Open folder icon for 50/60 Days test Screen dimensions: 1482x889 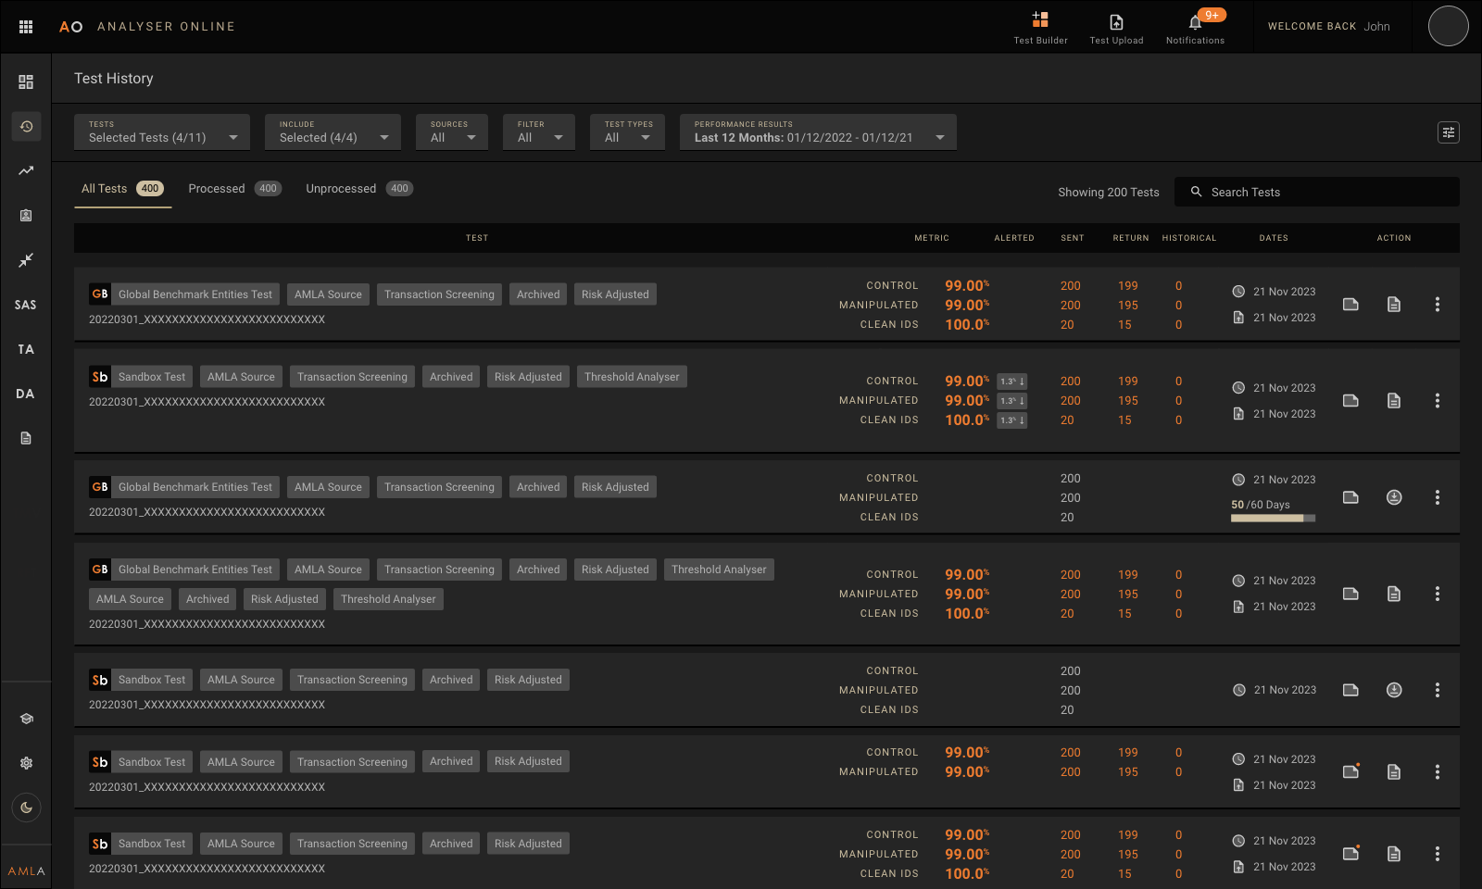[x=1350, y=497]
